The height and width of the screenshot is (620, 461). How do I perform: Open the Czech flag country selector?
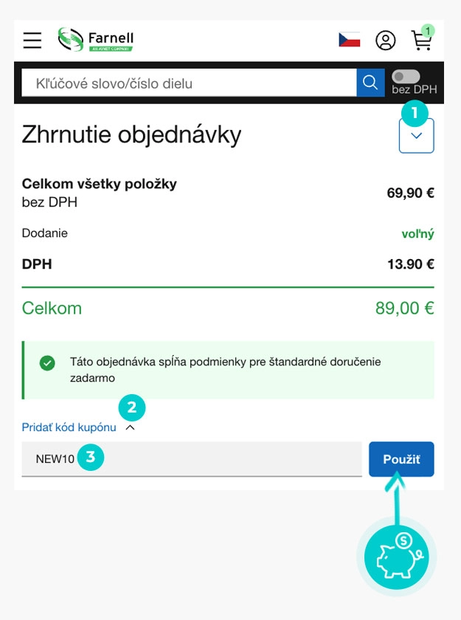[350, 40]
